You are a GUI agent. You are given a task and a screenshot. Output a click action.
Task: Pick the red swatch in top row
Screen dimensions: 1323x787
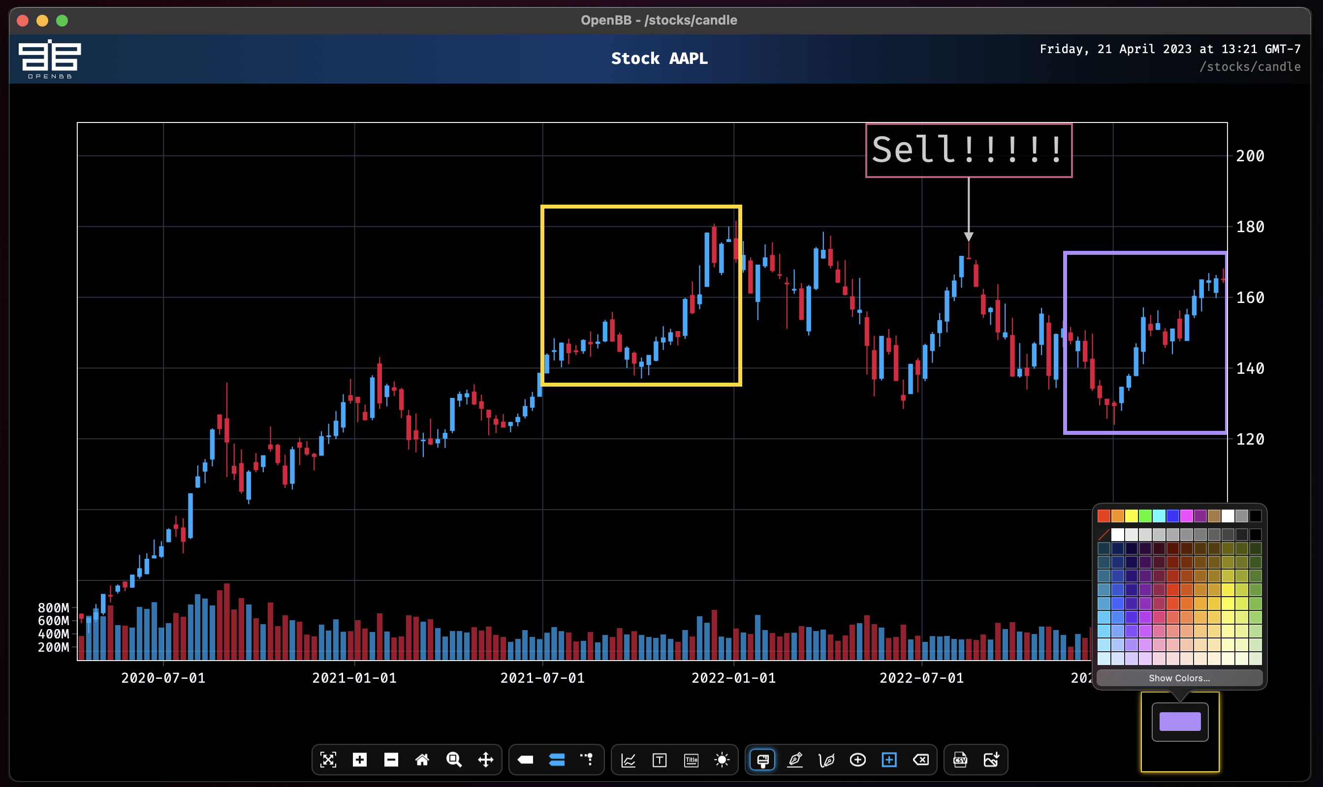click(x=1104, y=516)
